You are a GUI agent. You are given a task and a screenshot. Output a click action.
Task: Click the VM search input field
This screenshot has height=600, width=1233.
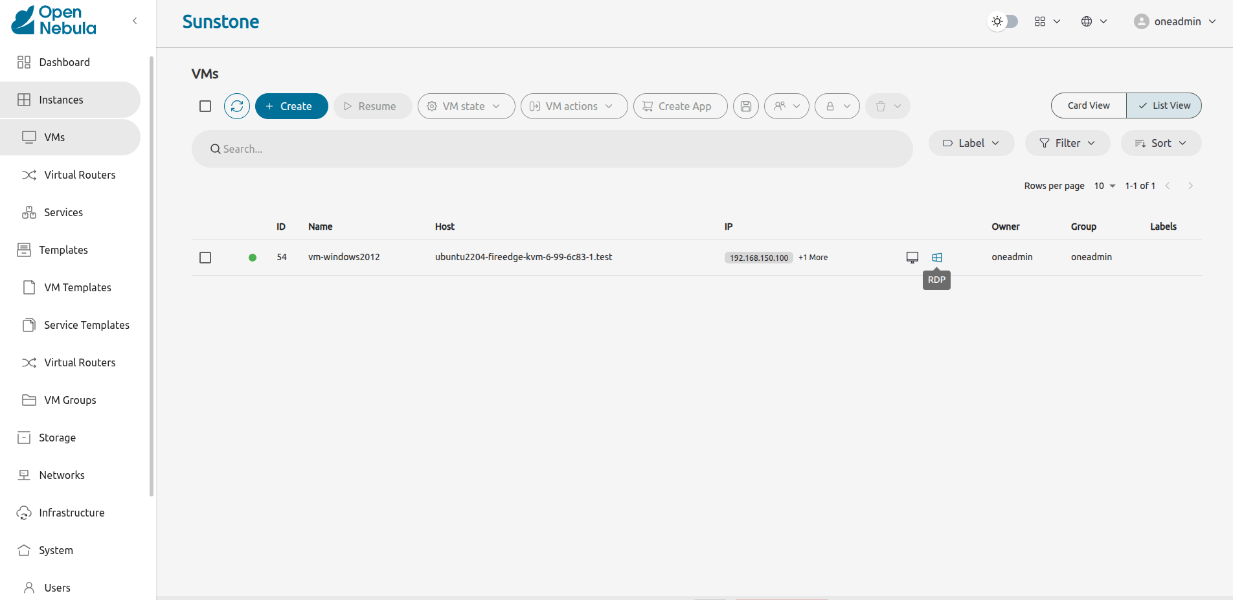point(552,149)
